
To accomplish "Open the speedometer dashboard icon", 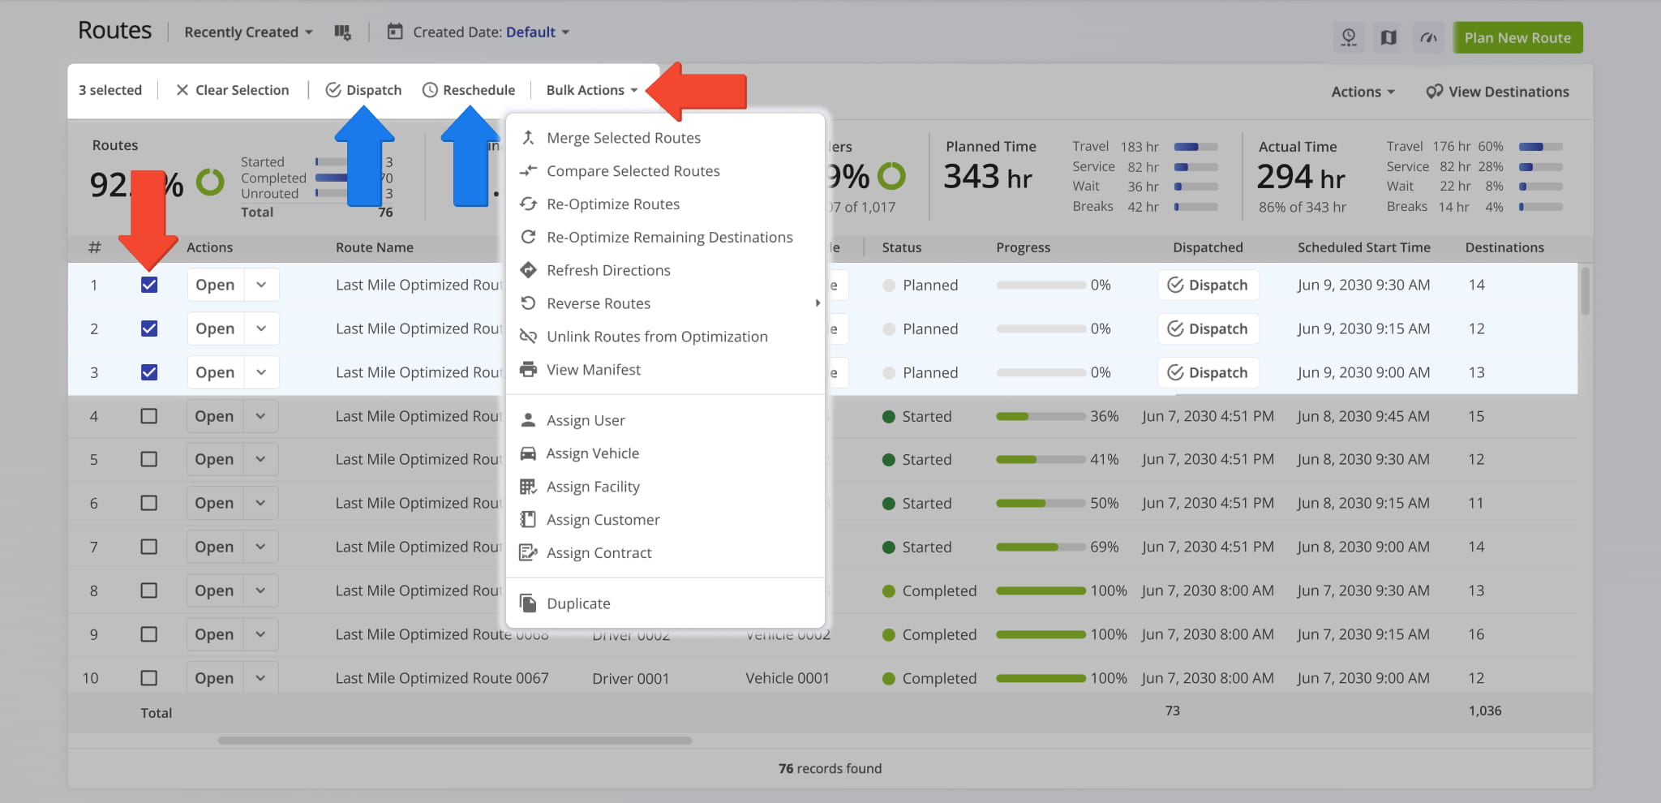I will click(1428, 37).
